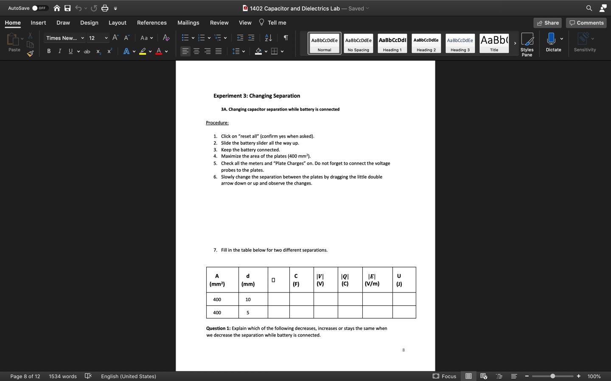Click the subscript icon
This screenshot has width=611, height=381.
(x=98, y=51)
